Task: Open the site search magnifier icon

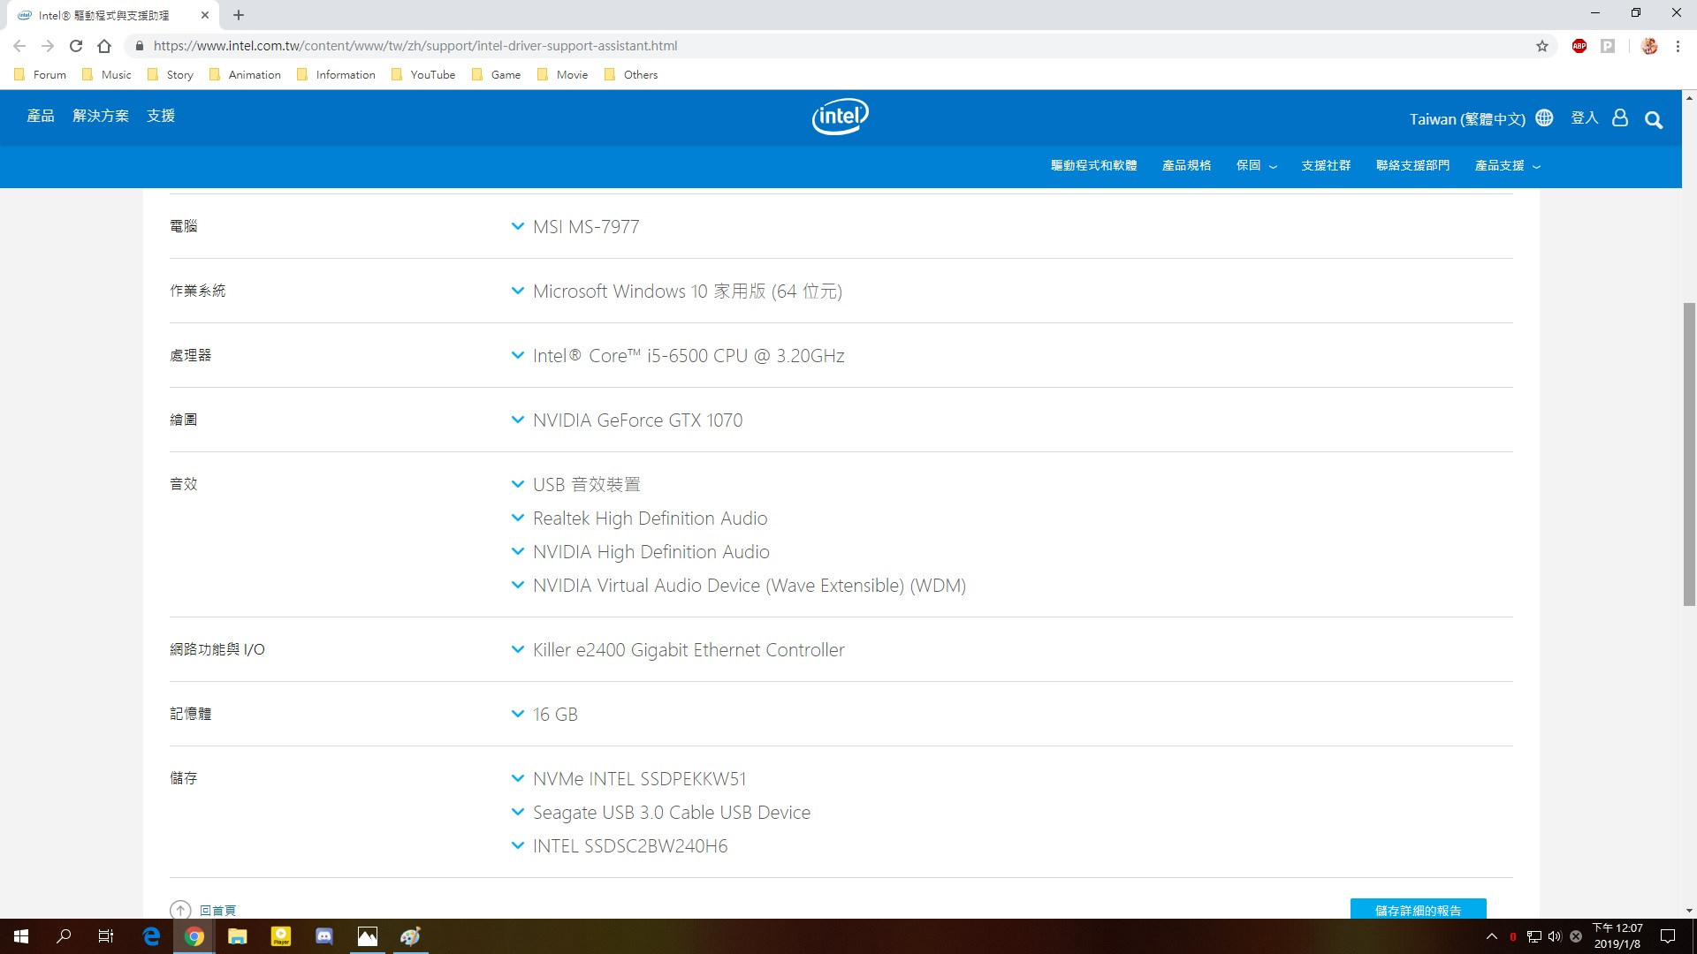Action: pos(1653,120)
